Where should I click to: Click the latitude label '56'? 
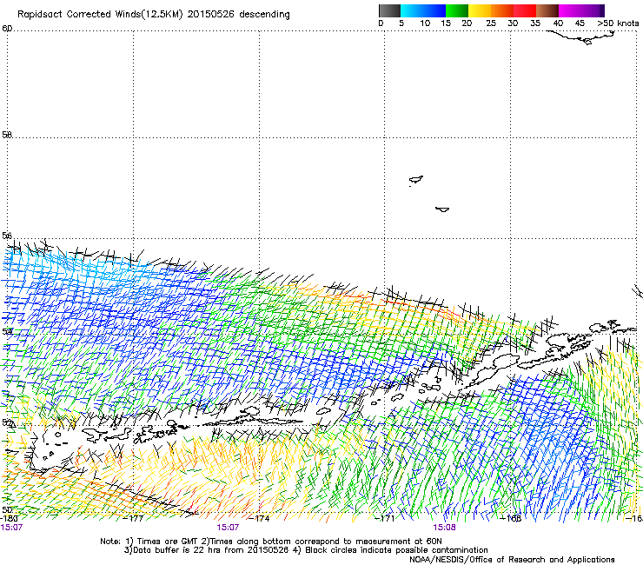click(7, 236)
